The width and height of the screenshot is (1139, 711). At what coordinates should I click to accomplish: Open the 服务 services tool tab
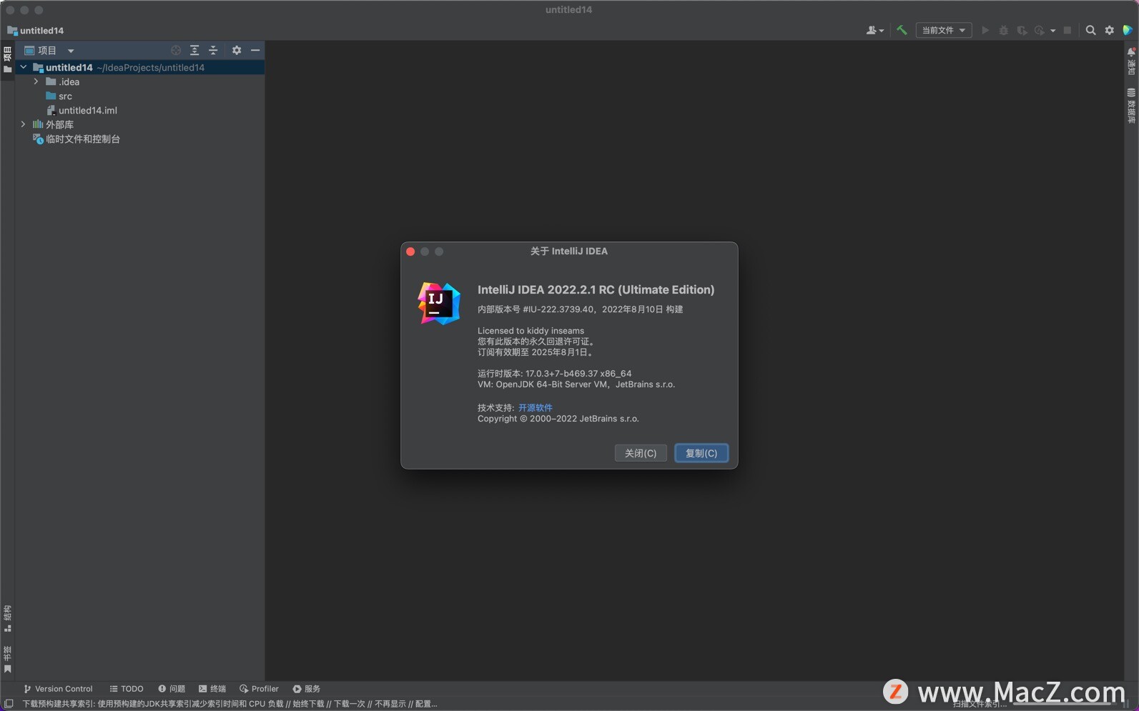306,689
